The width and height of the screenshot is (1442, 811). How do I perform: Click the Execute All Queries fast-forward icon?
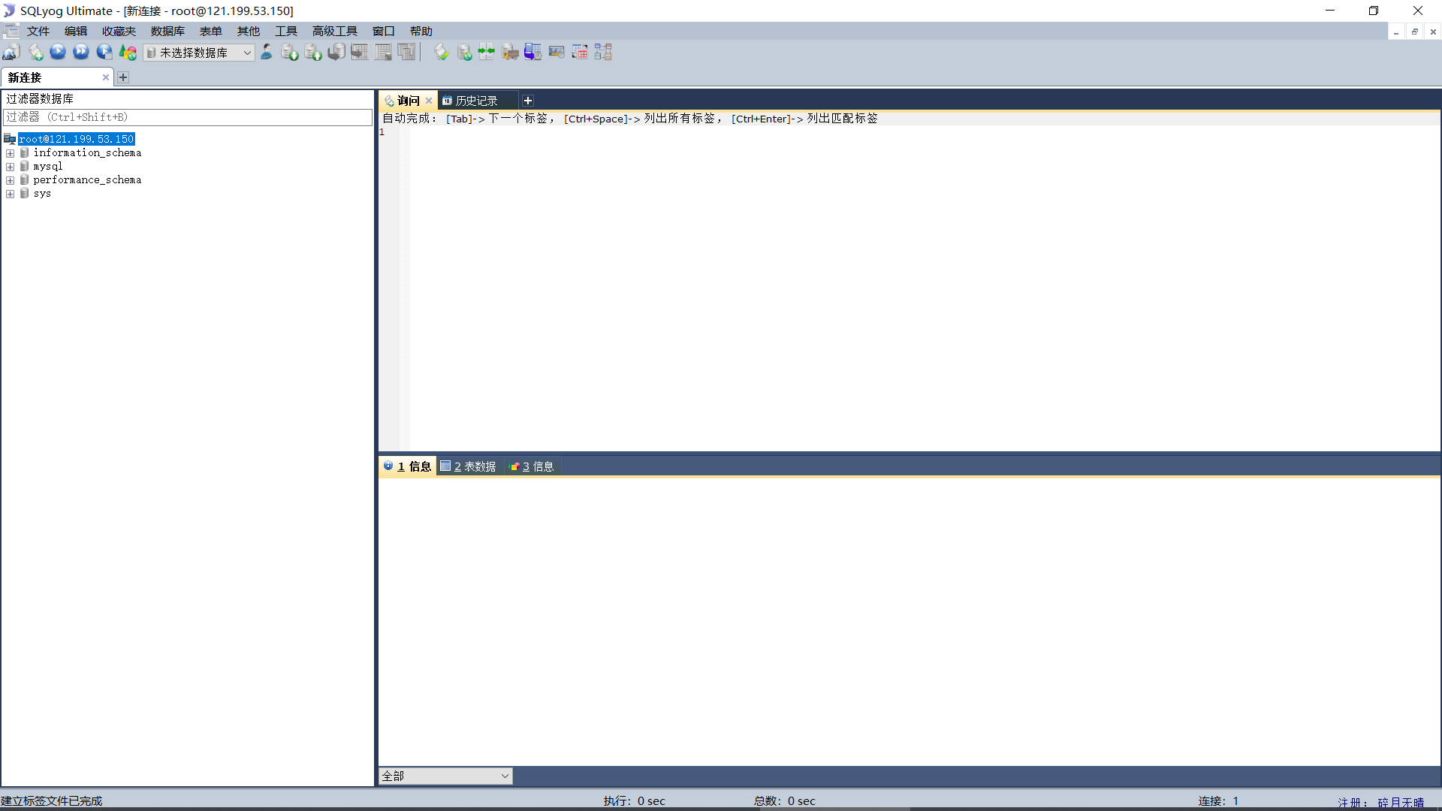(81, 52)
